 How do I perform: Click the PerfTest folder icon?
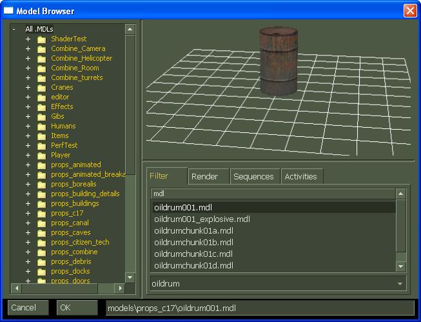[x=42, y=146]
